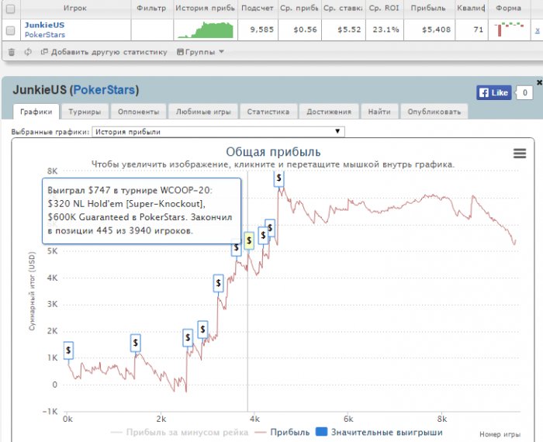Toggle Значительные выигрыши legend item
Image resolution: width=543 pixels, height=442 pixels.
(x=379, y=432)
